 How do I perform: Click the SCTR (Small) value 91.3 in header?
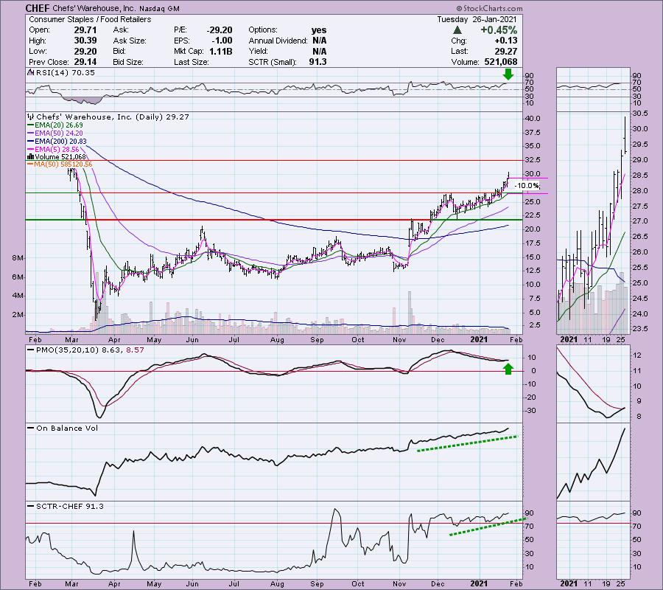tap(318, 62)
